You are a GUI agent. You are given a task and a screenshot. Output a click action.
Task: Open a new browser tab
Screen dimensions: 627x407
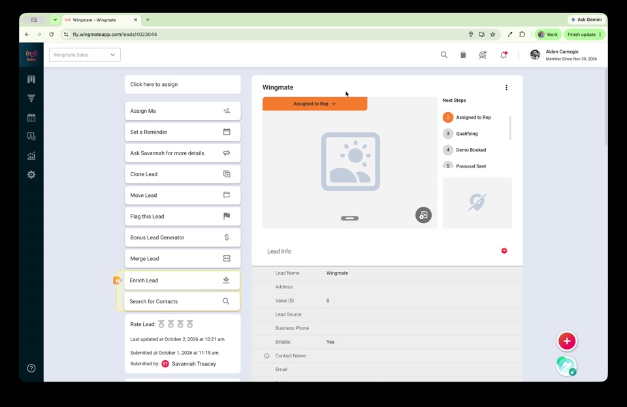148,20
